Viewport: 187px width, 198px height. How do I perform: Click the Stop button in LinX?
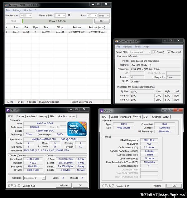(x=102, y=21)
